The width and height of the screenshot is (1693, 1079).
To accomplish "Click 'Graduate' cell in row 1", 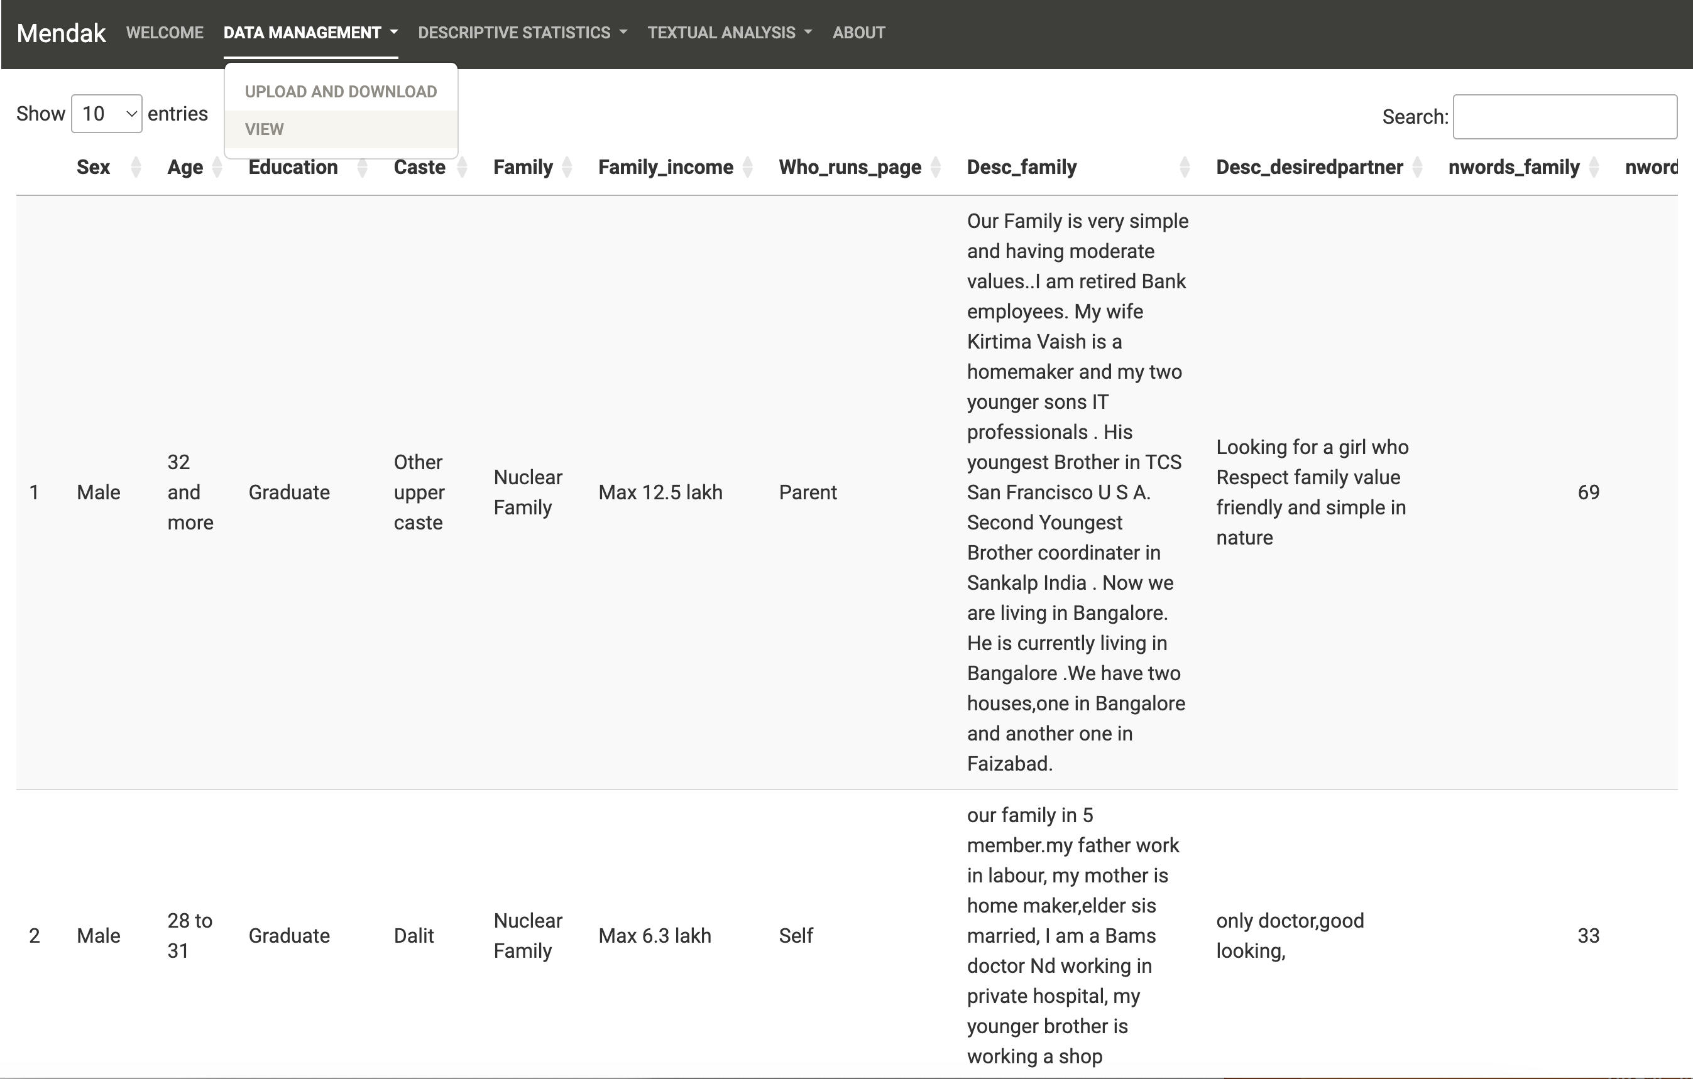I will click(289, 492).
